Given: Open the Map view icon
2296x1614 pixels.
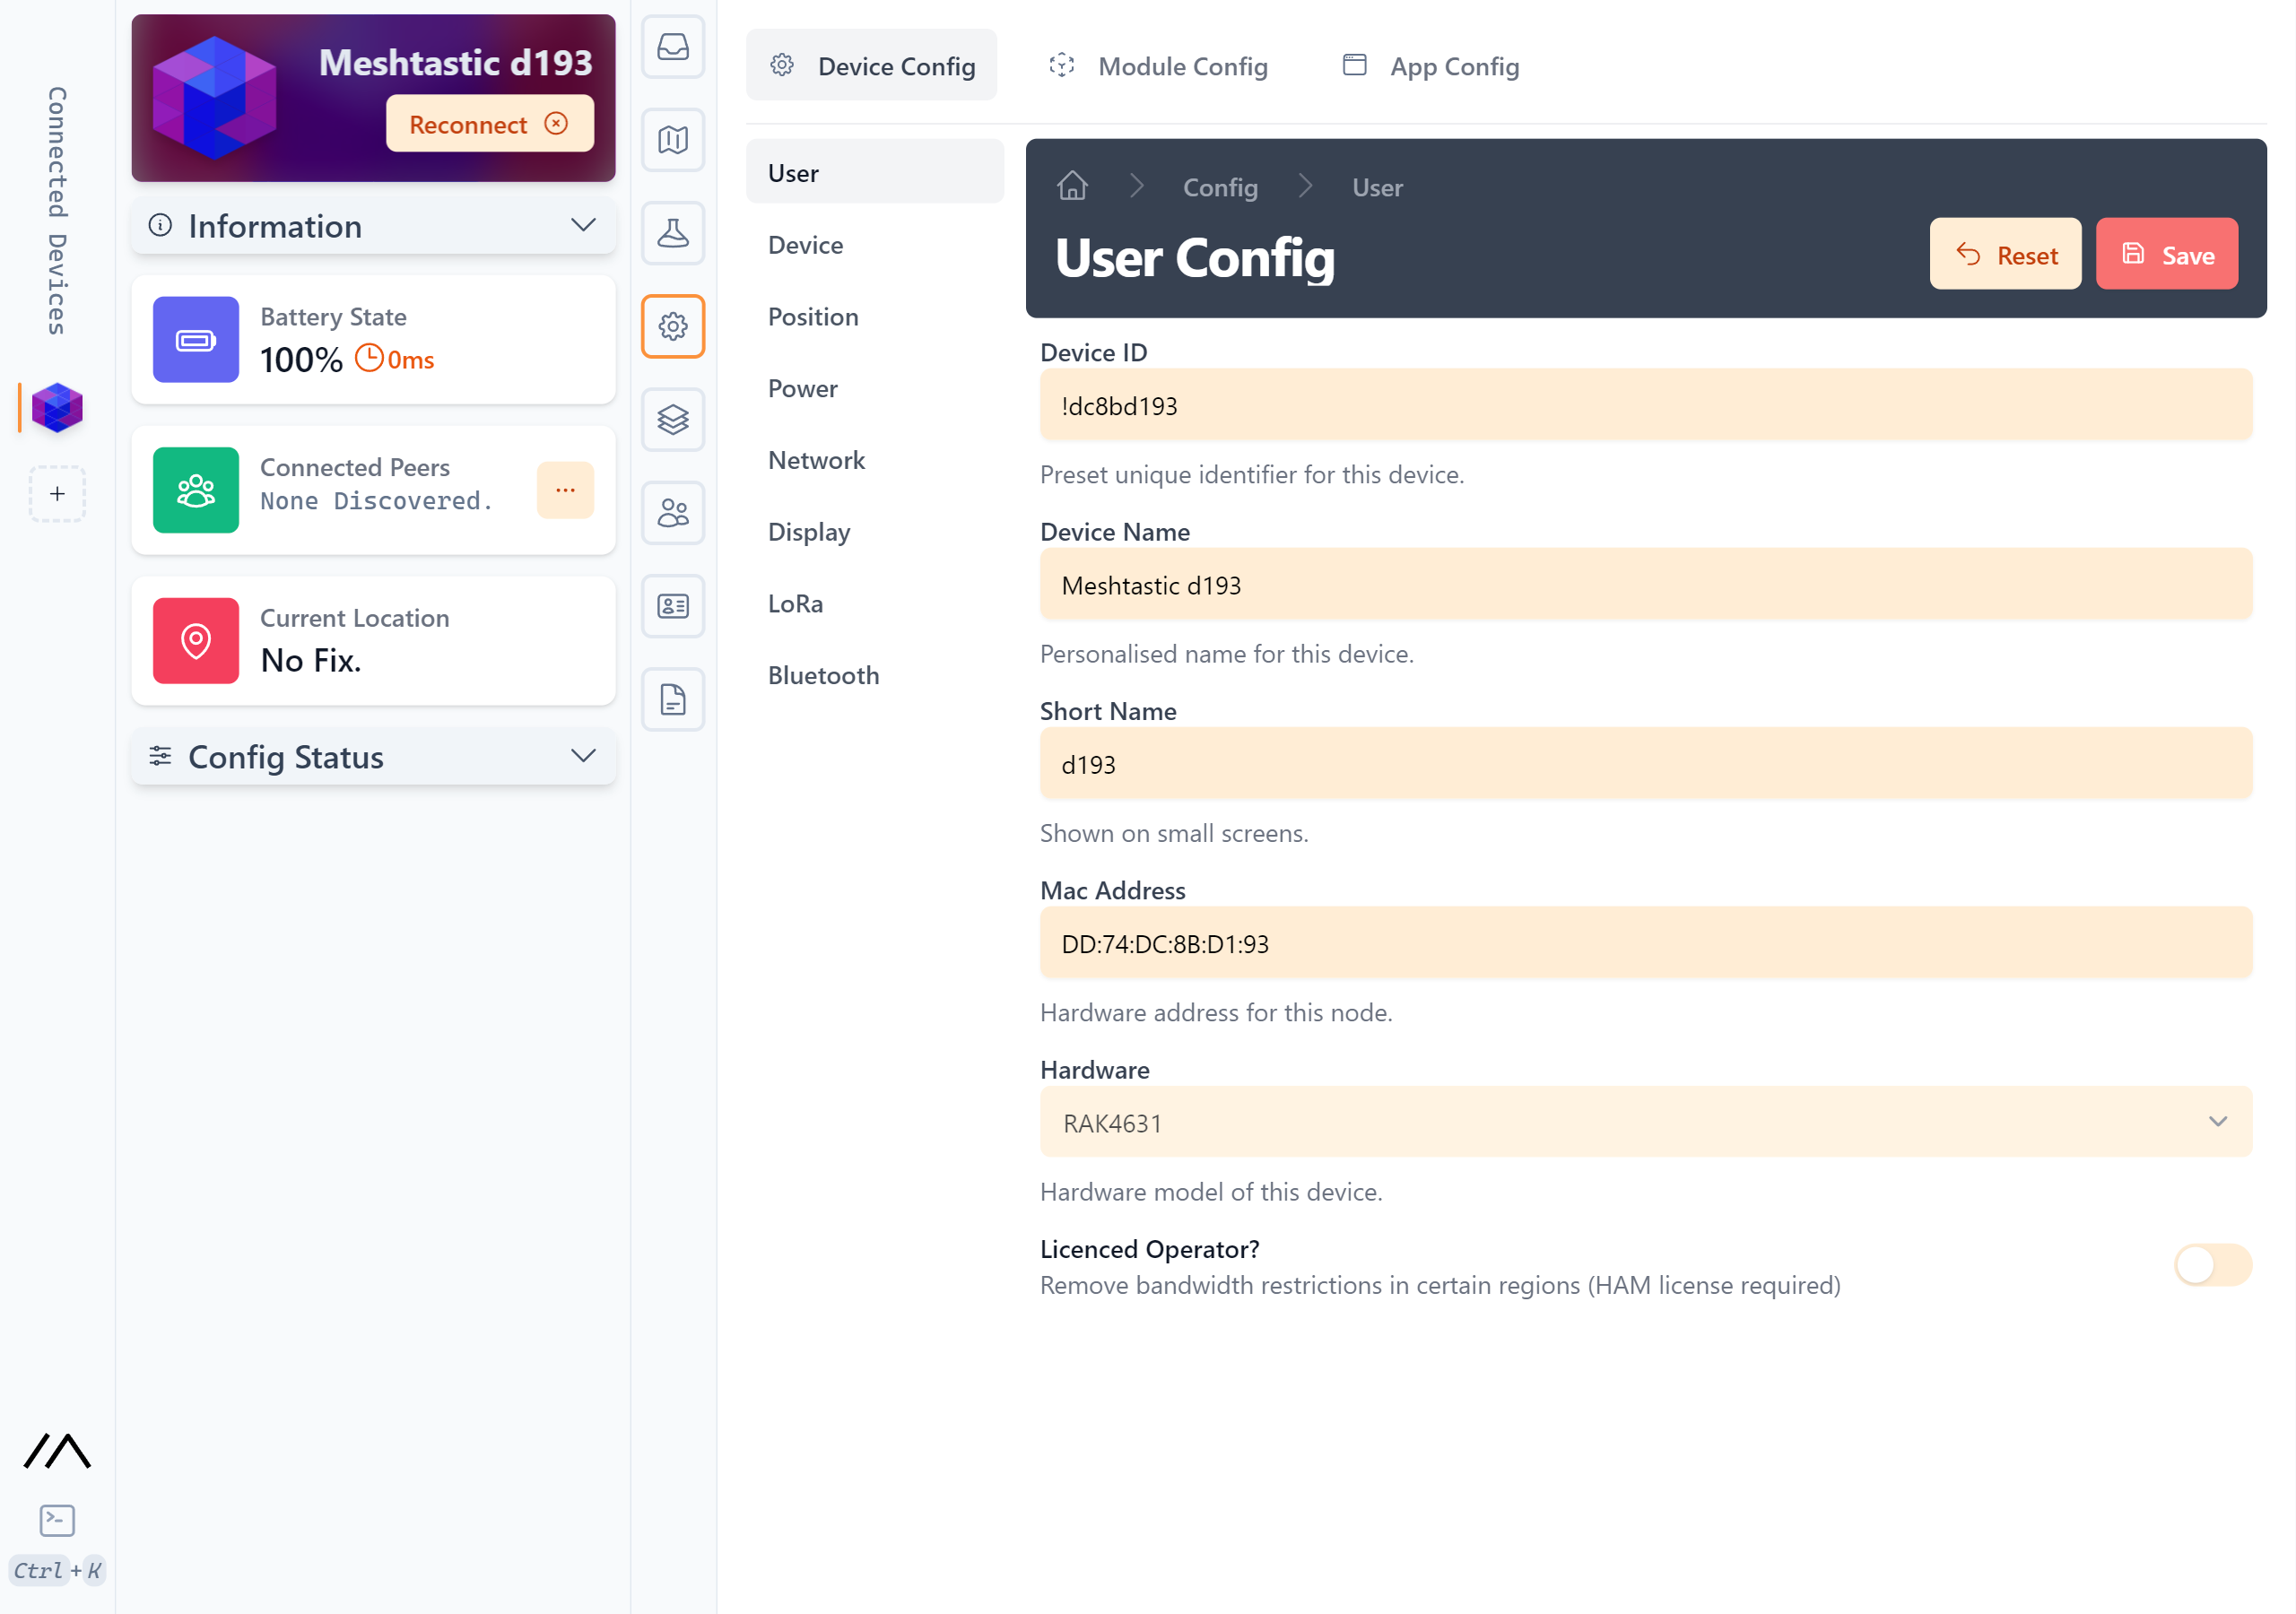Looking at the screenshot, I should click(673, 140).
